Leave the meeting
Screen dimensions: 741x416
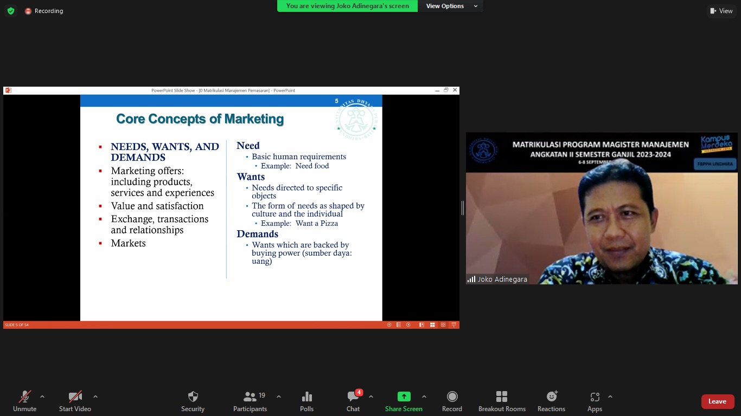click(x=717, y=401)
